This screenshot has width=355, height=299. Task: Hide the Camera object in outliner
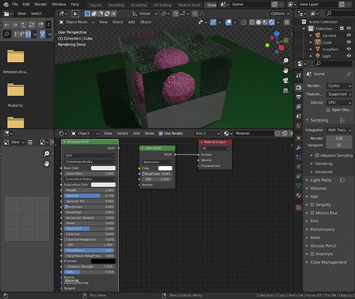pos(349,35)
